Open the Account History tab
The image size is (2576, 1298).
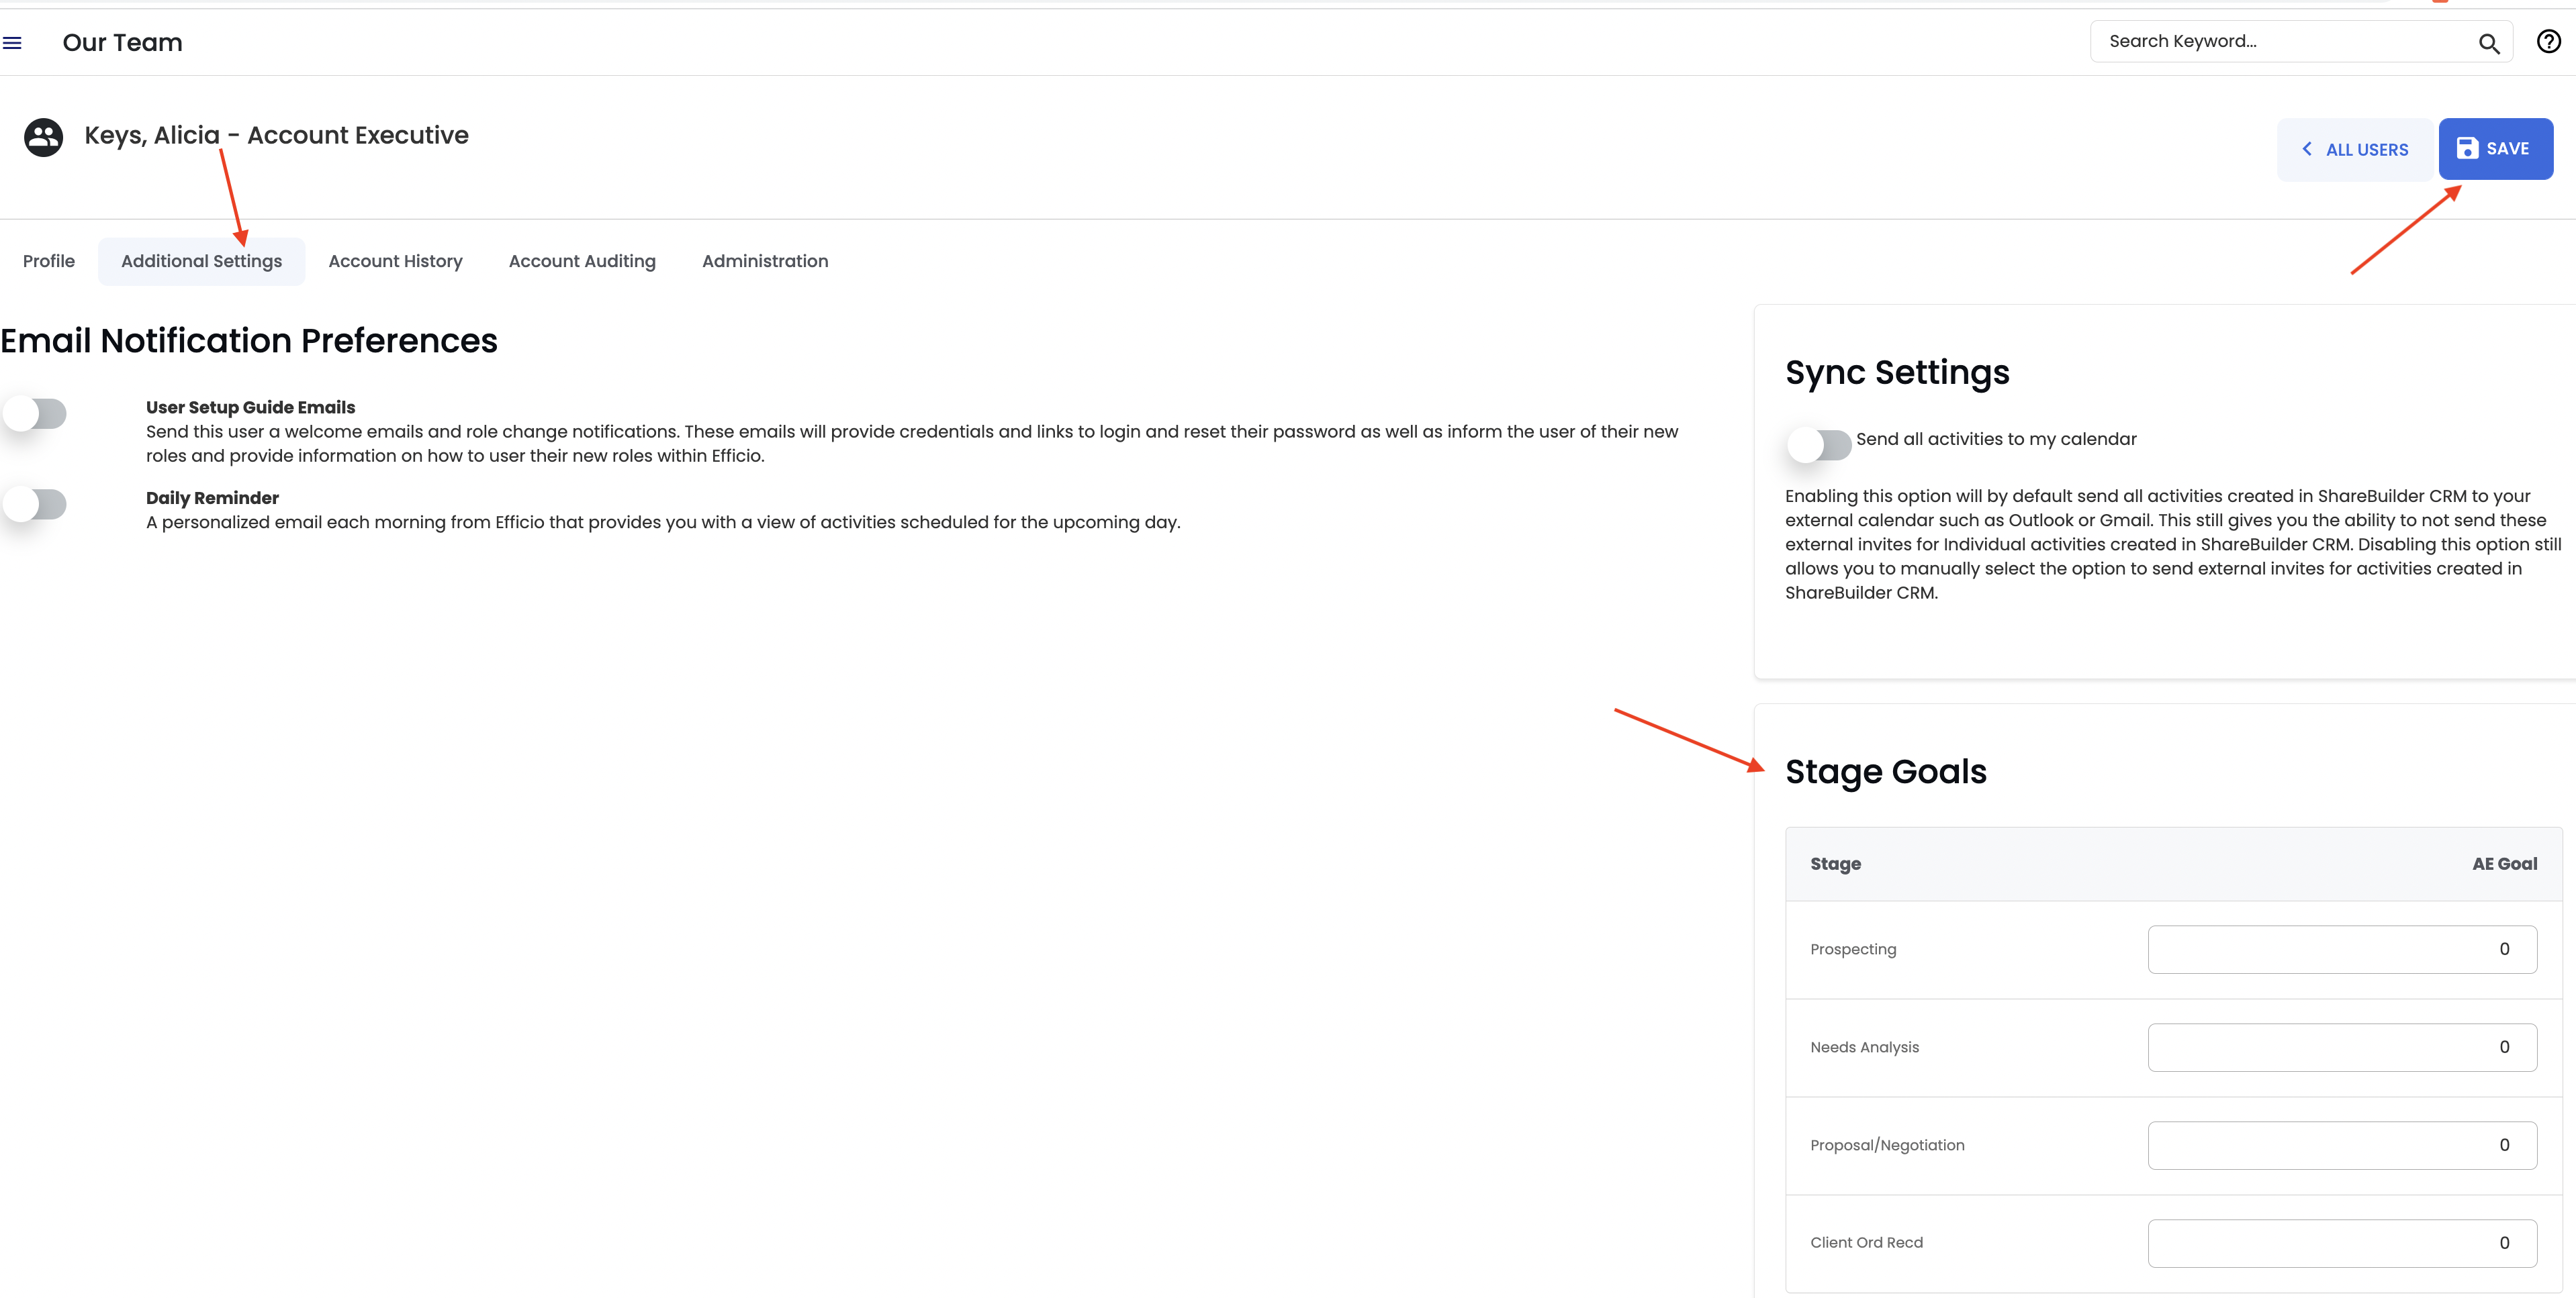point(396,261)
